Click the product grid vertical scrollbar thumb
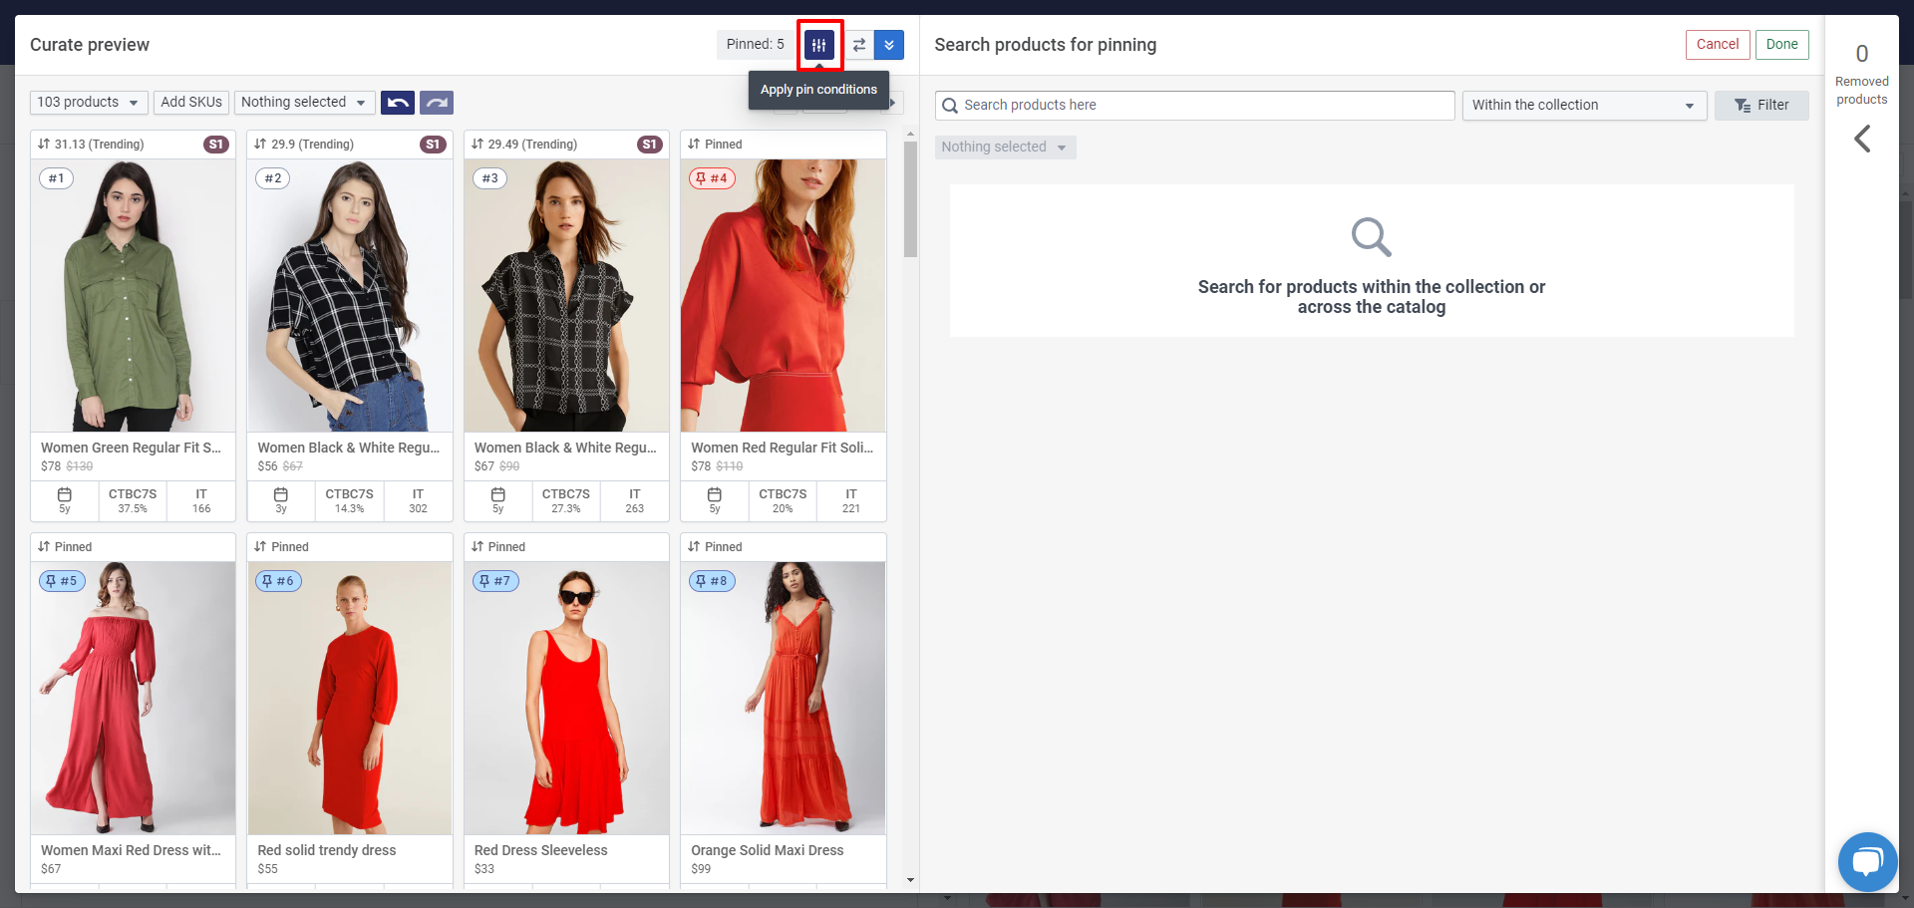Viewport: 1914px width, 908px height. [x=910, y=199]
